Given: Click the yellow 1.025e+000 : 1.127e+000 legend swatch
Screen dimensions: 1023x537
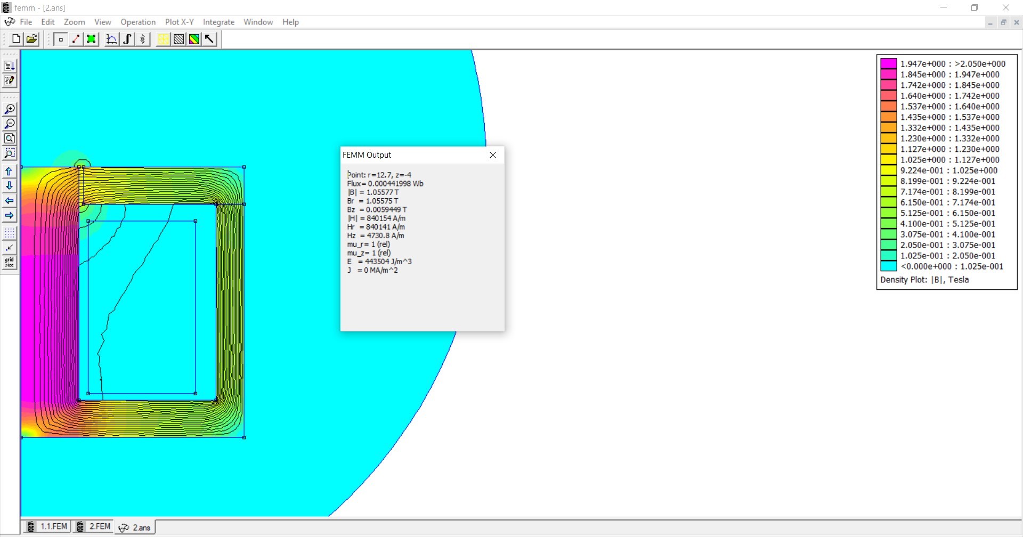Looking at the screenshot, I should pyautogui.click(x=889, y=160).
